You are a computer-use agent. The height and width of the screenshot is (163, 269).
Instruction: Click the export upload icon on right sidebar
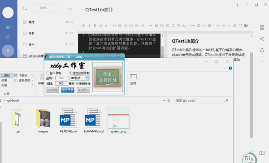[x=262, y=50]
